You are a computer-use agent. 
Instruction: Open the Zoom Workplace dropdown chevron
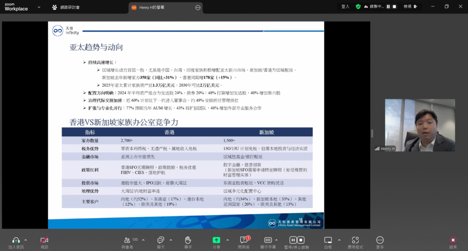coord(37,7)
